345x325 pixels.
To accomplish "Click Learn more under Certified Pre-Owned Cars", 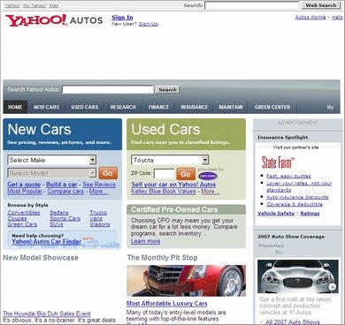I will (146, 241).
